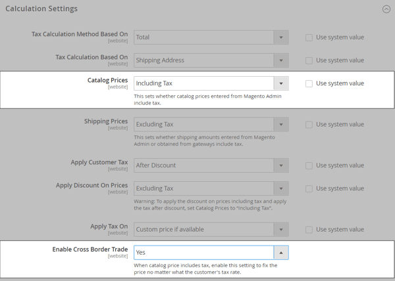
Task: Click arrow icon of Apply Customer Tax dropdown
Action: 281,165
